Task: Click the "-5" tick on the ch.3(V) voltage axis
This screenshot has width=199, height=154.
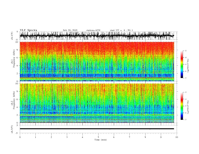Action: pyautogui.click(x=17, y=133)
